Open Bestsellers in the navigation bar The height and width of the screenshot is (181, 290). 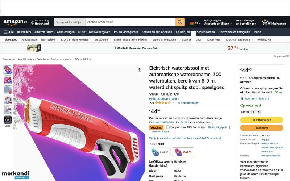24,32
